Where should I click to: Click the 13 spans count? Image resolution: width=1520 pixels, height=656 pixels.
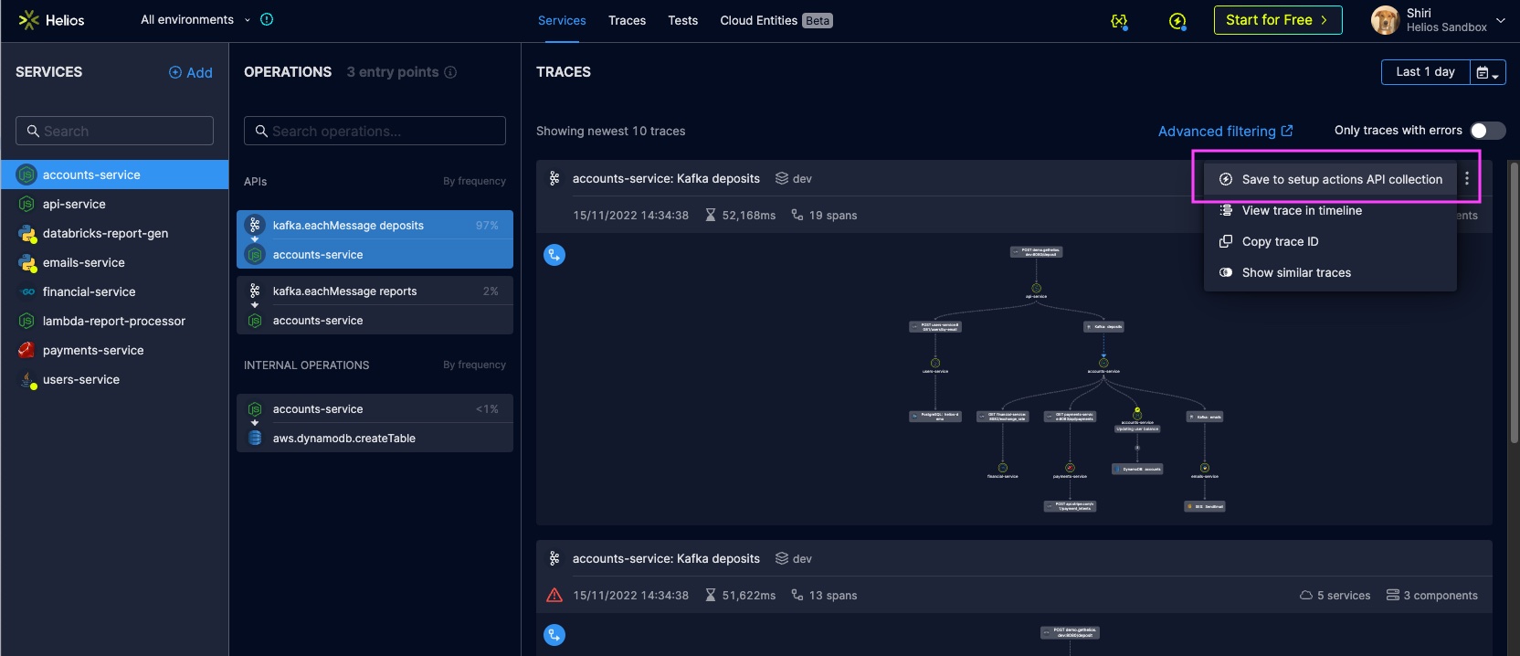coord(824,595)
